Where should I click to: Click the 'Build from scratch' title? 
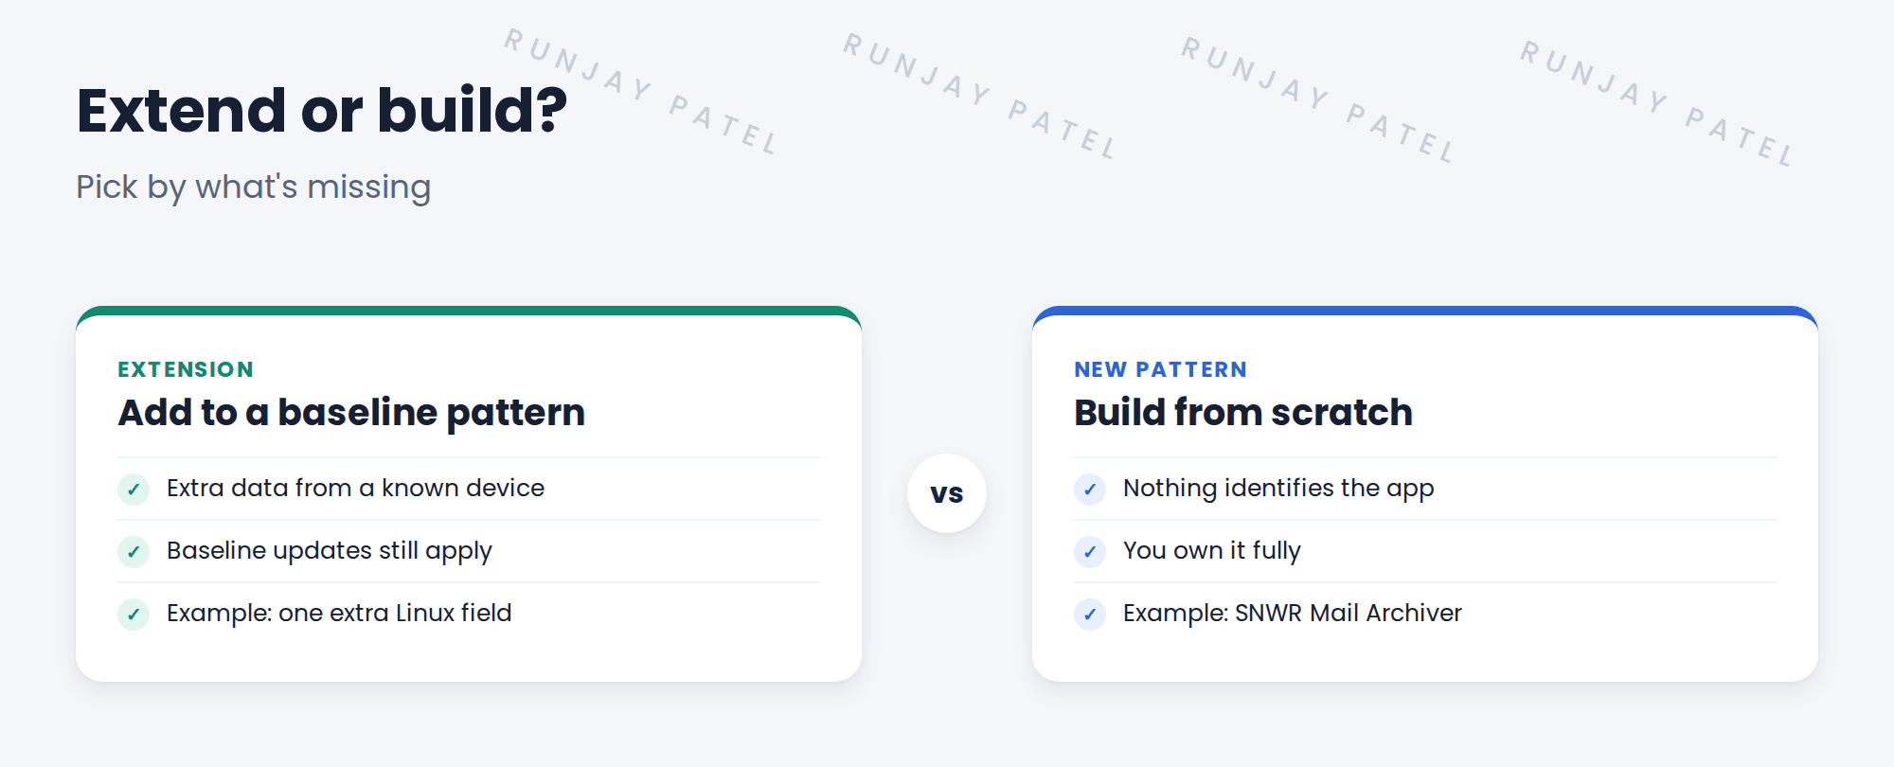coord(1243,413)
